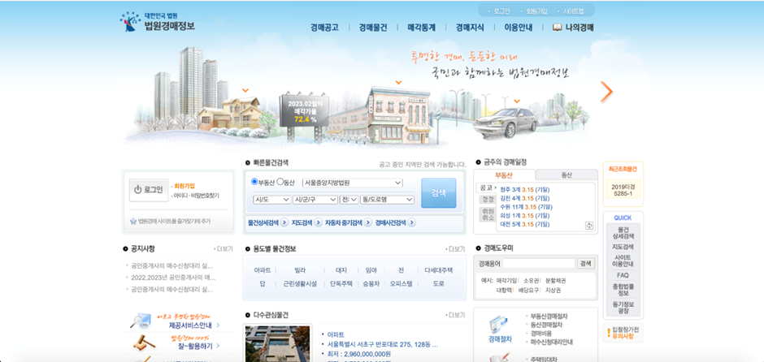
Task: Click the 근린생활시설 category link
Action: click(x=300, y=283)
